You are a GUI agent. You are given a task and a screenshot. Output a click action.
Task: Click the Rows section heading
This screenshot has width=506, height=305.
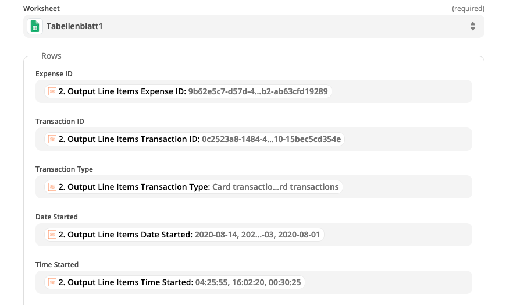tap(51, 56)
